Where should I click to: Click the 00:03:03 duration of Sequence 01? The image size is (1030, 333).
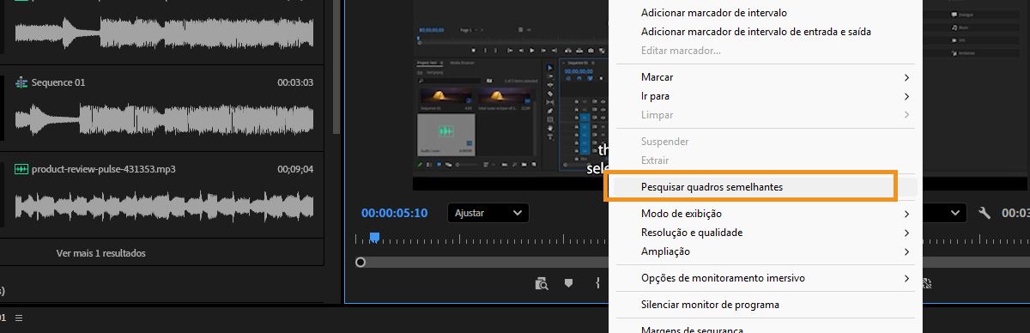295,82
